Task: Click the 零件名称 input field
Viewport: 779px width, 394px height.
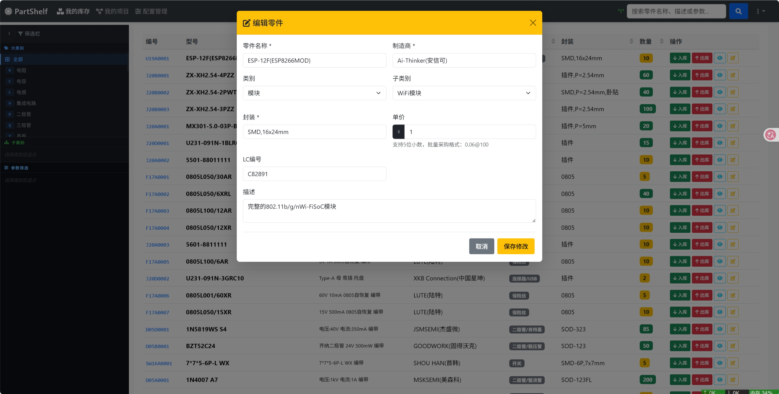Action: 314,60
